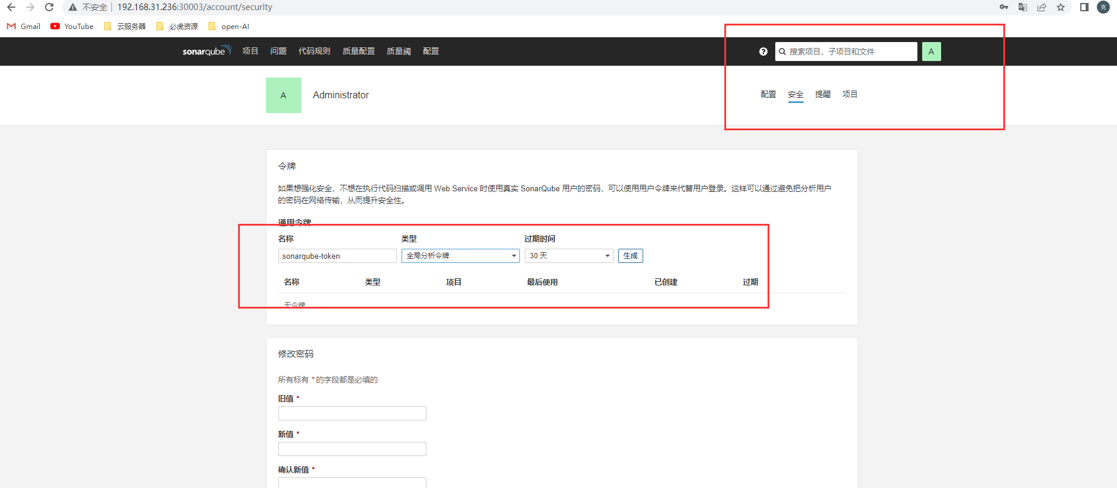Click the share page icon
Viewport: 1117px width, 488px height.
tap(1042, 7)
